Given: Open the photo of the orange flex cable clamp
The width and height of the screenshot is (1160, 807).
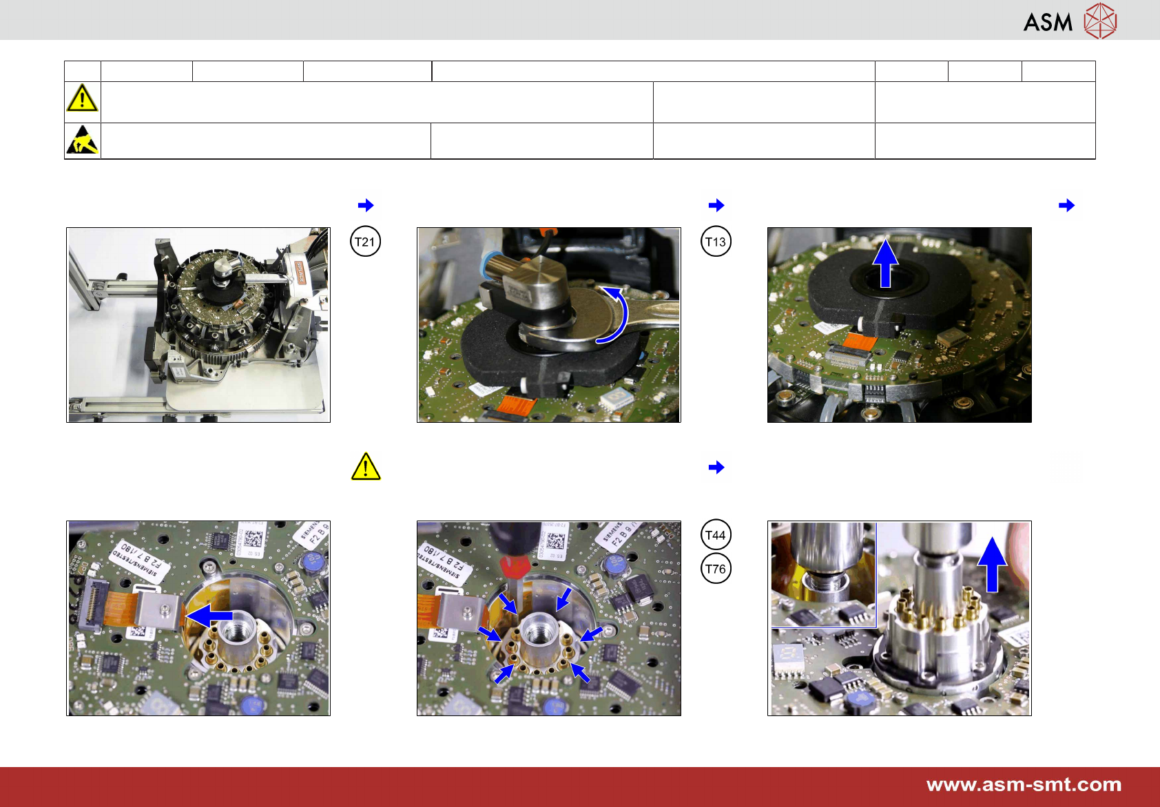Looking at the screenshot, I should 198,618.
